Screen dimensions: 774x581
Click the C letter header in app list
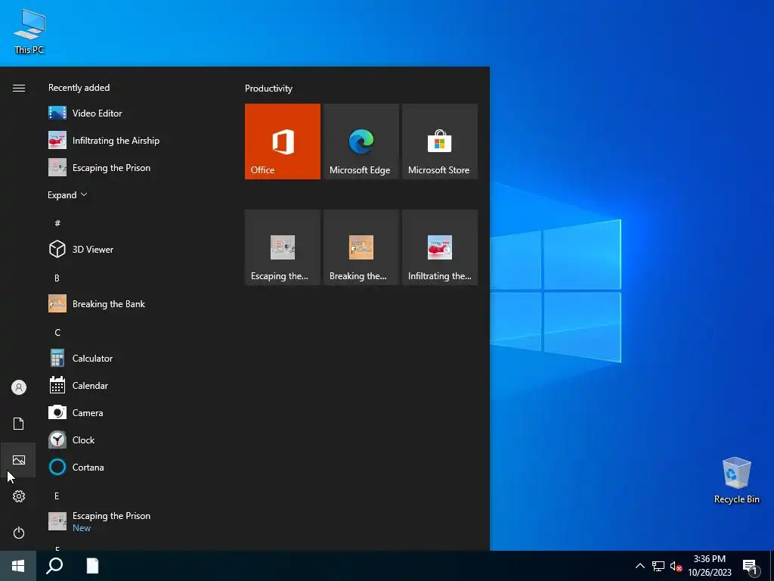click(x=57, y=333)
